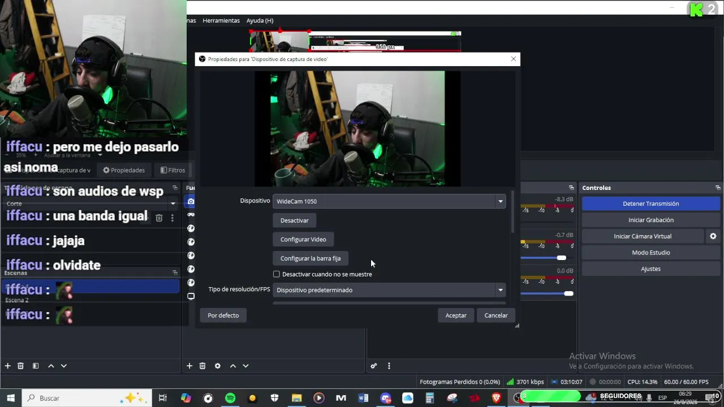Undock the Controles panel
This screenshot has width=724, height=407.
click(x=718, y=188)
